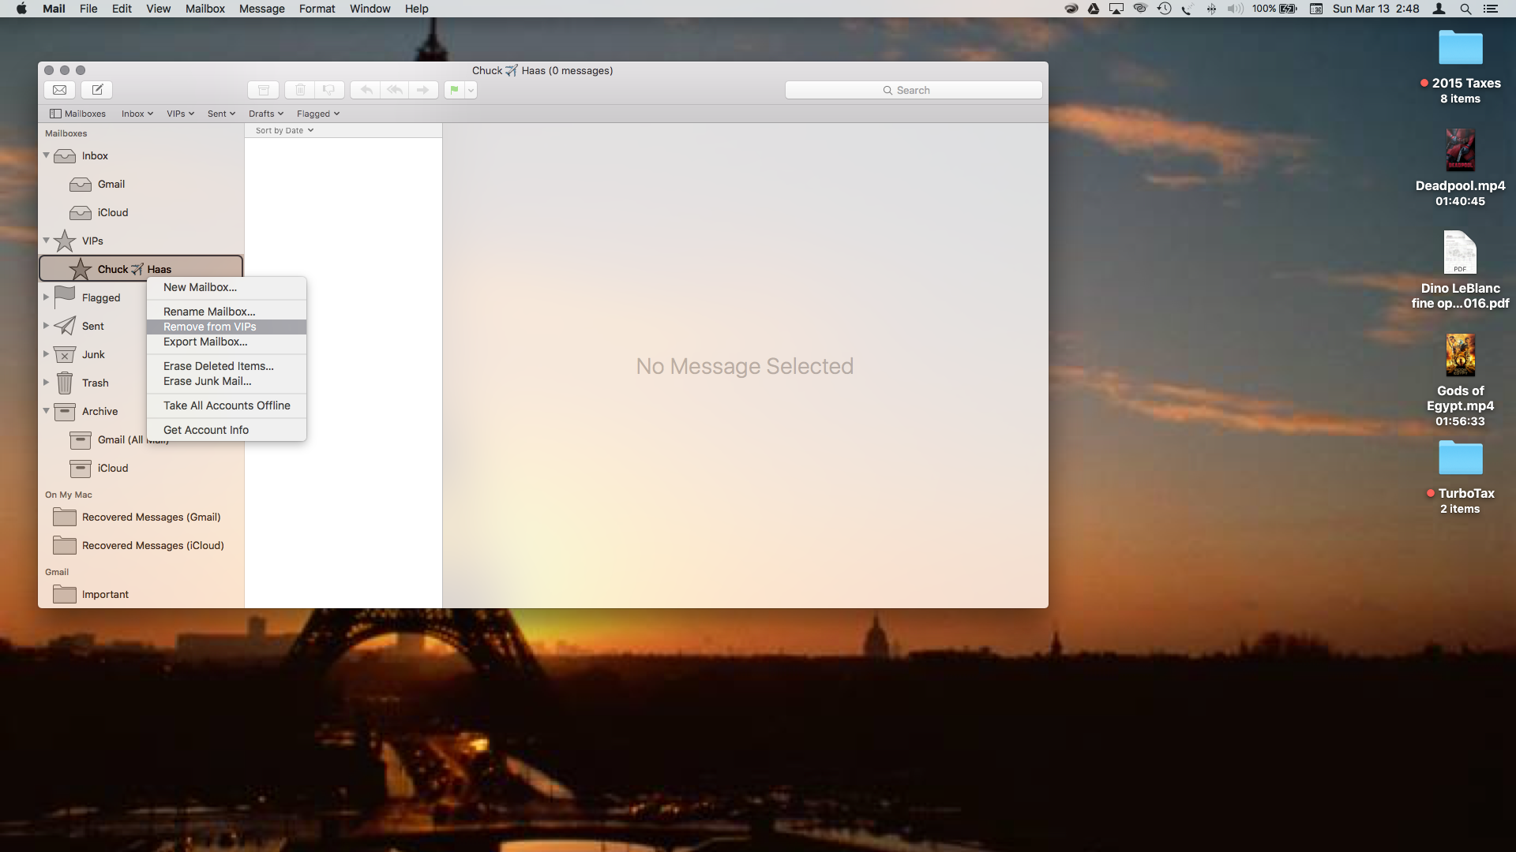Viewport: 1516px width, 852px height.
Task: Select Remove from VIPs in the context menu
Action: tap(210, 327)
